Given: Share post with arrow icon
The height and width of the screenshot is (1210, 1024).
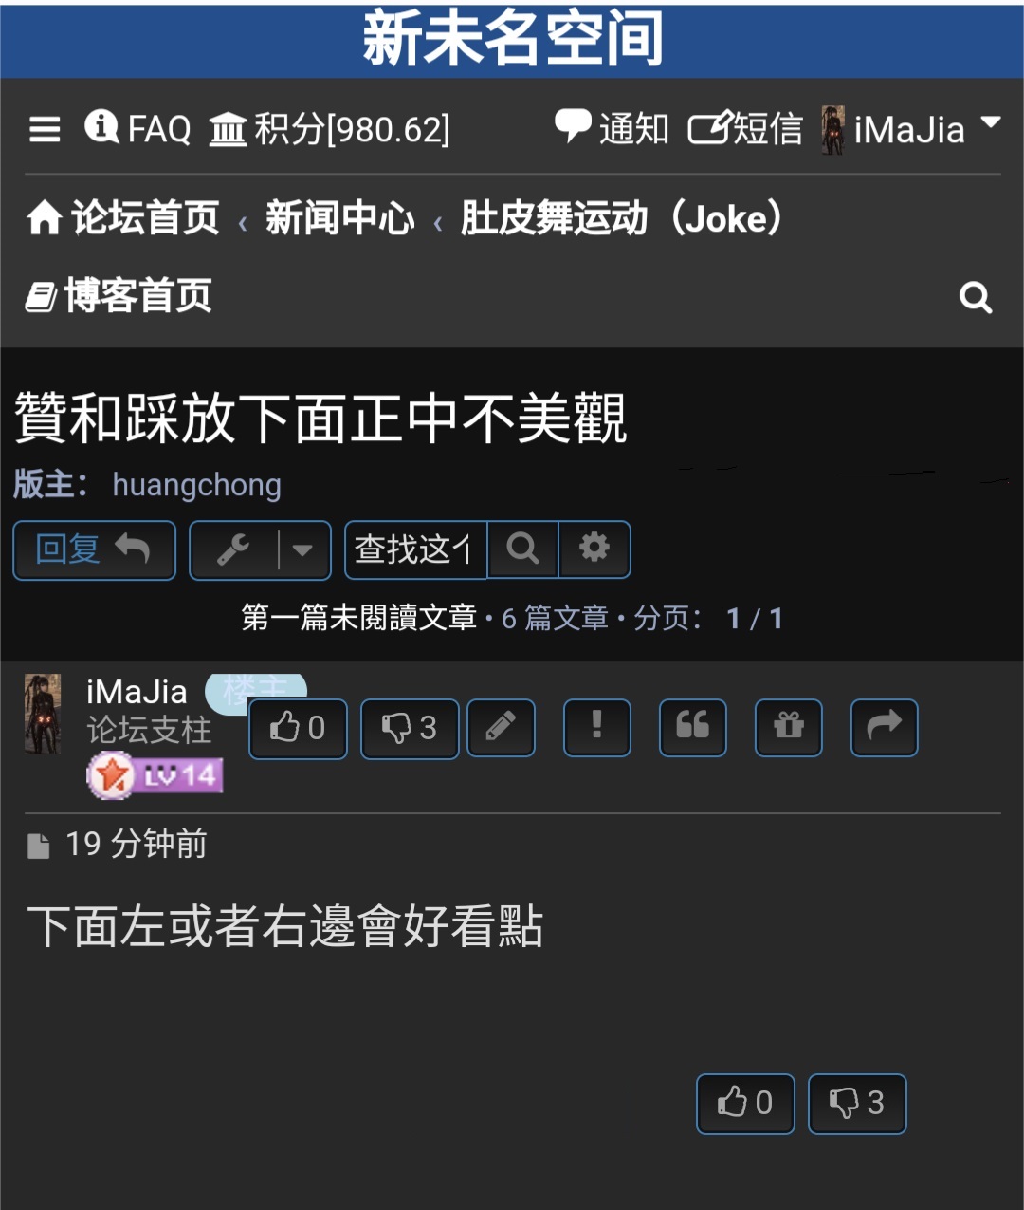Looking at the screenshot, I should pyautogui.click(x=885, y=728).
